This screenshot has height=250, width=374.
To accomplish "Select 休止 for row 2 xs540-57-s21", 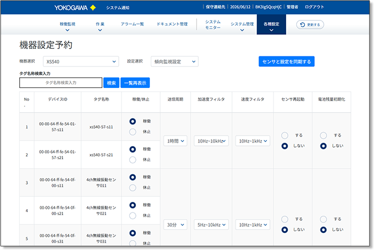I will 133,160.
